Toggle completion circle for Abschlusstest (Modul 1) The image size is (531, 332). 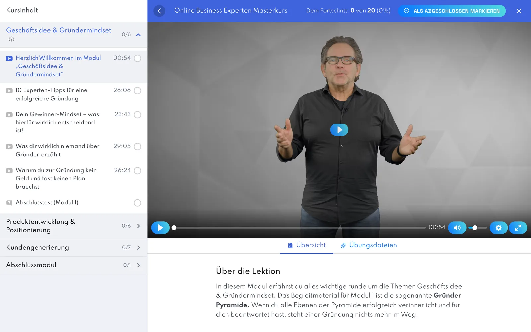[x=137, y=203]
